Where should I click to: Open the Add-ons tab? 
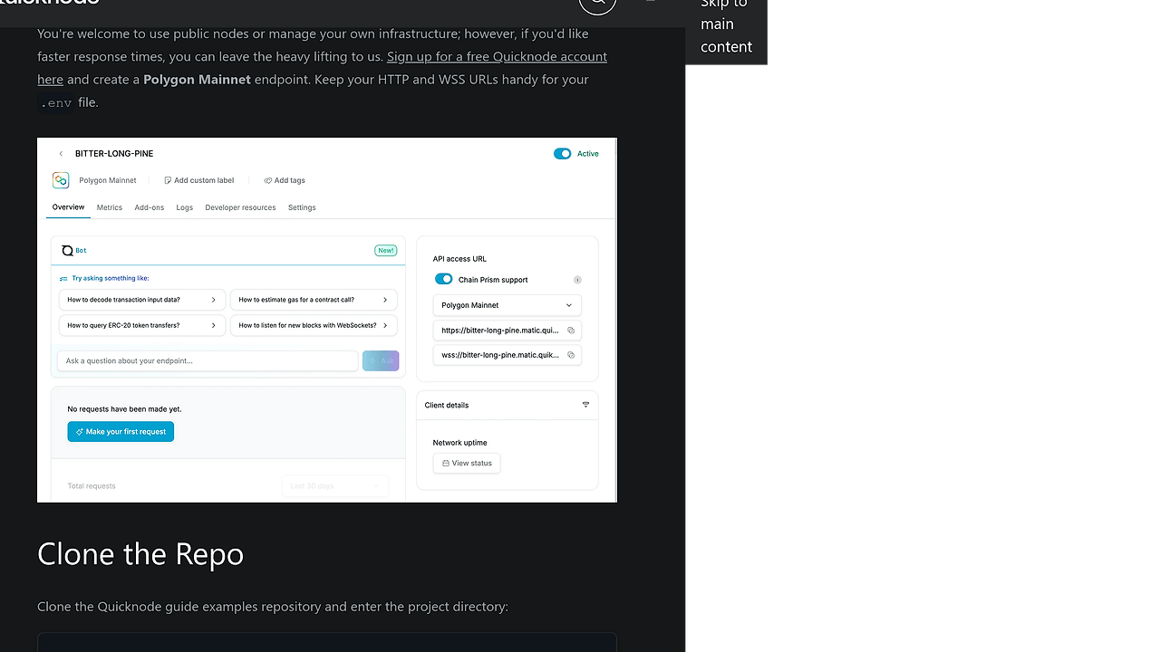tap(150, 207)
